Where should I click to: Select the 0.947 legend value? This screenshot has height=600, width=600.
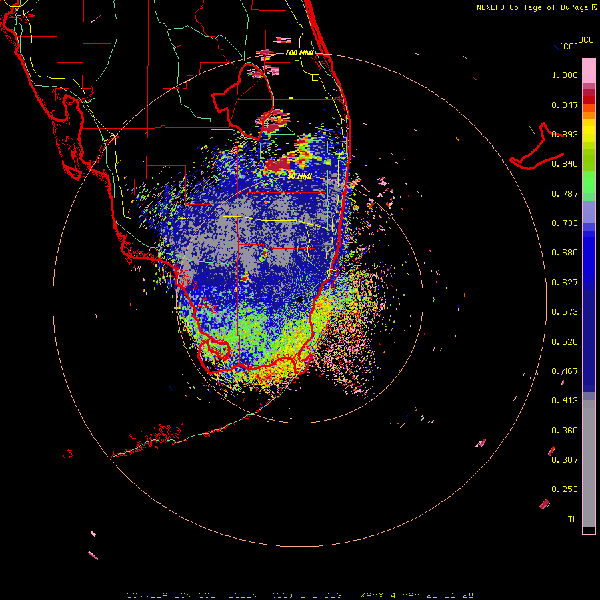(565, 105)
